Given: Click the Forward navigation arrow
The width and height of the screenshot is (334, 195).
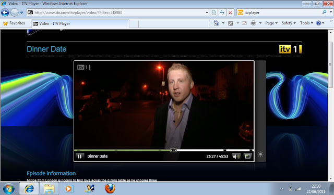Looking at the screenshot, I should coord(15,12).
